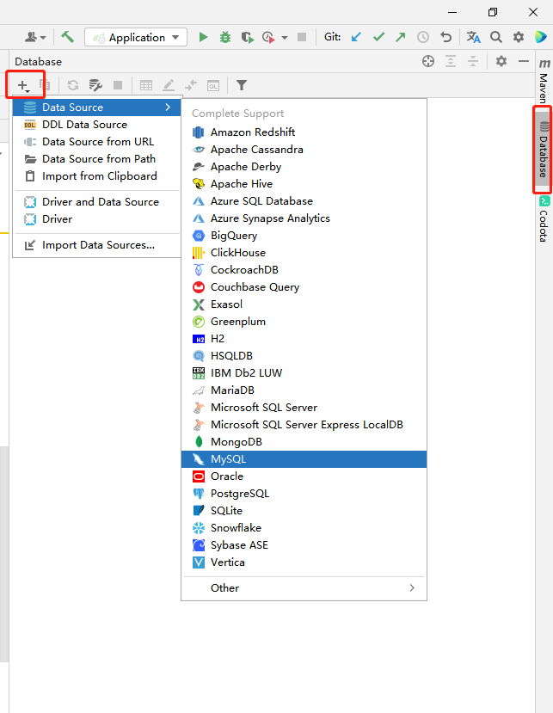553x713 pixels.
Task: Select Azure Synapse Analytics entry
Action: [x=304, y=218]
